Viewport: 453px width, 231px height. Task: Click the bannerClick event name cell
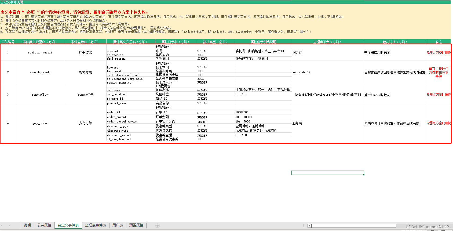pyautogui.click(x=40, y=95)
